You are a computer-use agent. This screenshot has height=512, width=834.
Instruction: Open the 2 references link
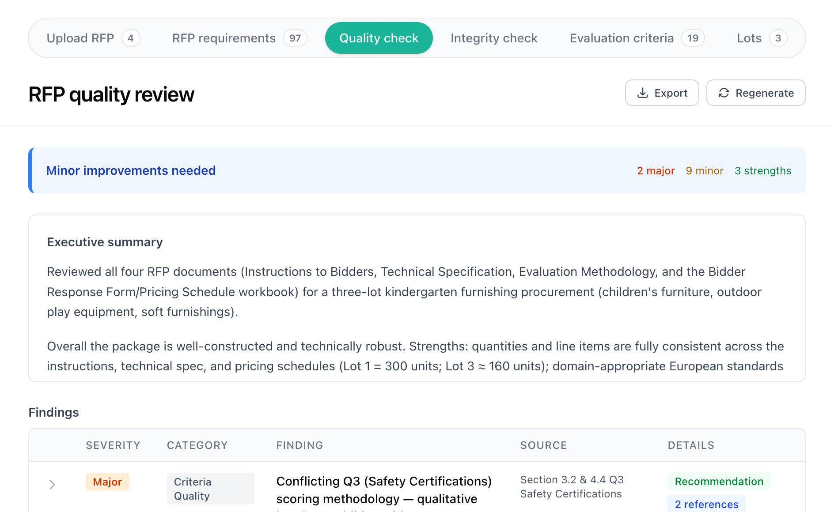click(706, 504)
